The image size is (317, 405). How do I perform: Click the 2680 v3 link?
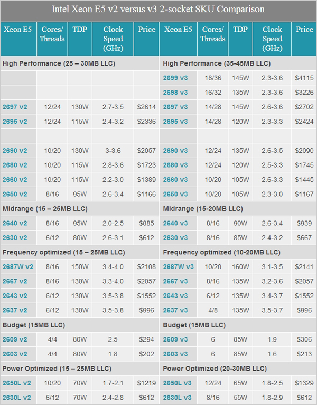[175, 165]
